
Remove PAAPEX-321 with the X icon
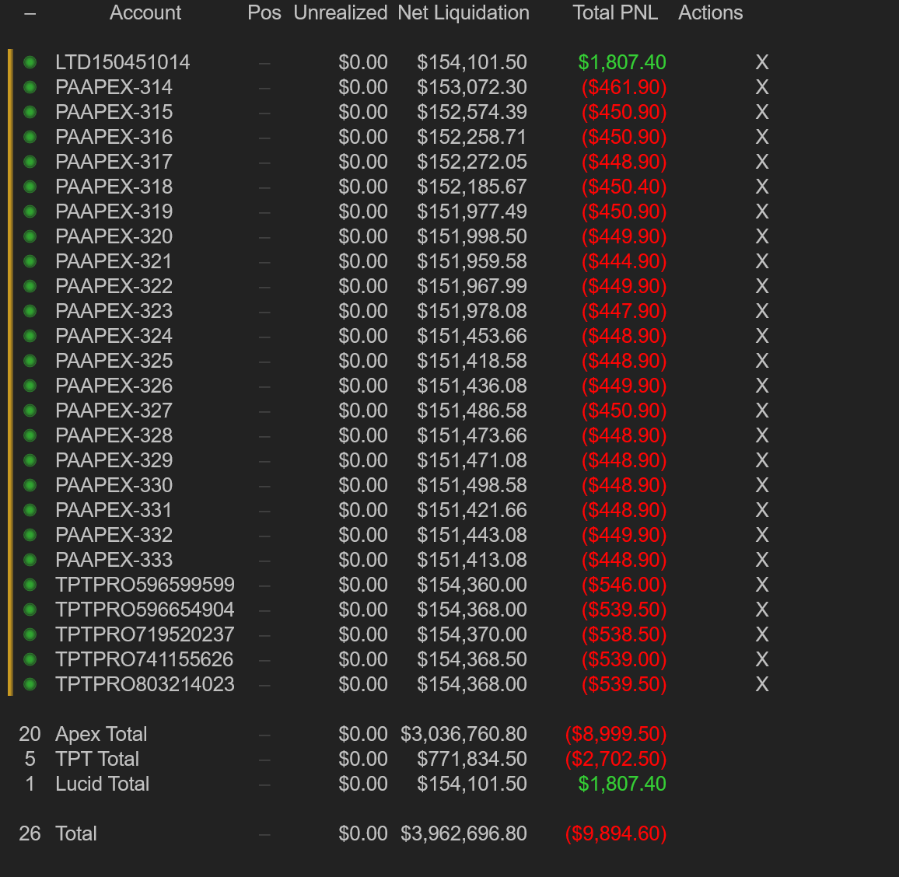click(761, 261)
